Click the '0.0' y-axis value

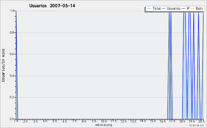[x=12, y=119]
